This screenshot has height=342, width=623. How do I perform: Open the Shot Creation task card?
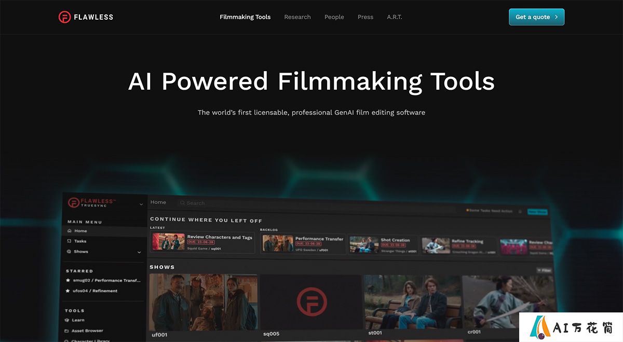click(383, 244)
